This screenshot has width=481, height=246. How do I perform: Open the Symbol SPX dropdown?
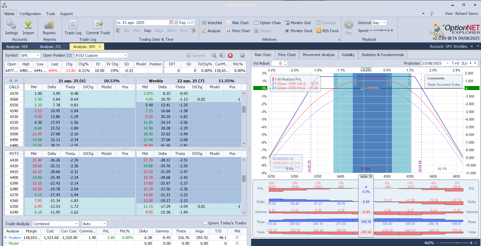[38, 55]
